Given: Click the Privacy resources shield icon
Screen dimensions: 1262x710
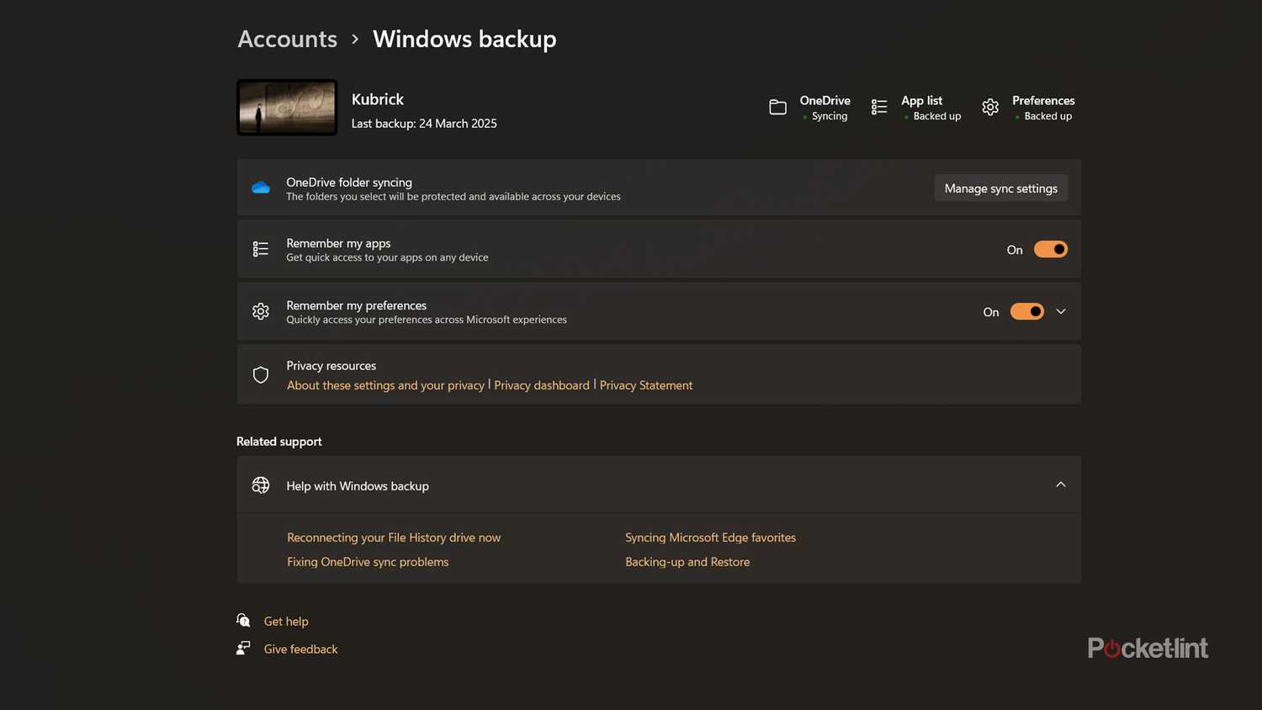Looking at the screenshot, I should [x=261, y=375].
